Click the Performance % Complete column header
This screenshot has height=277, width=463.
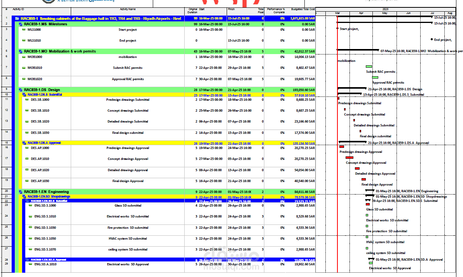[x=276, y=11]
